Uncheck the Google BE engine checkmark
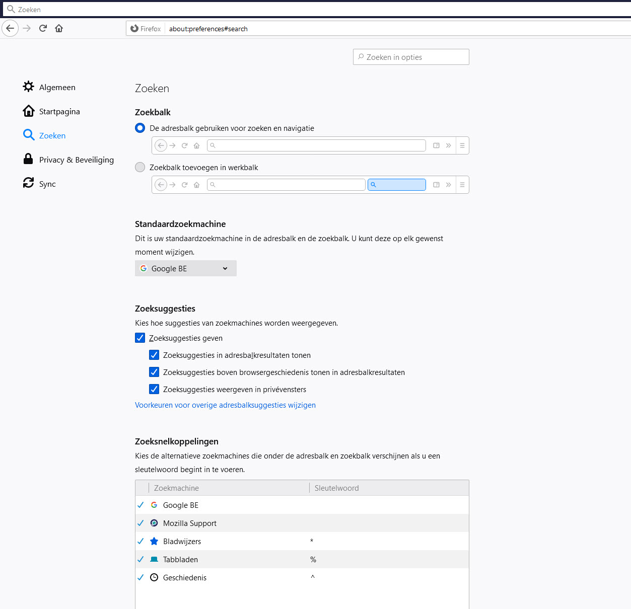This screenshot has width=631, height=609. click(x=141, y=505)
